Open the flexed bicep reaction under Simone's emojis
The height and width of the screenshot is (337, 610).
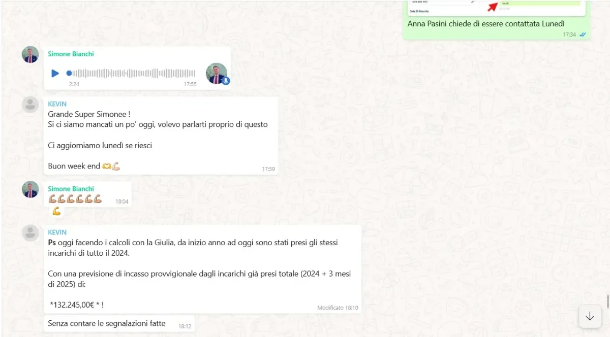tap(56, 211)
